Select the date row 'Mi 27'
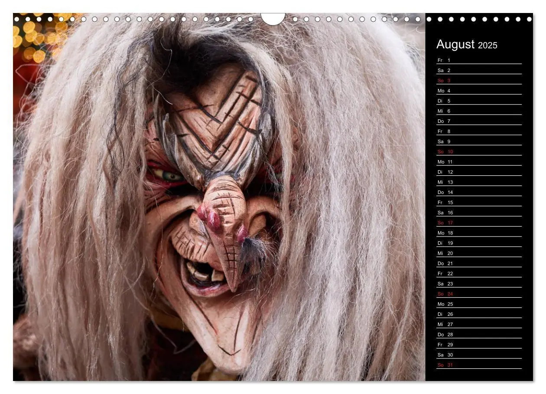This screenshot has width=546, height=394. [479, 324]
